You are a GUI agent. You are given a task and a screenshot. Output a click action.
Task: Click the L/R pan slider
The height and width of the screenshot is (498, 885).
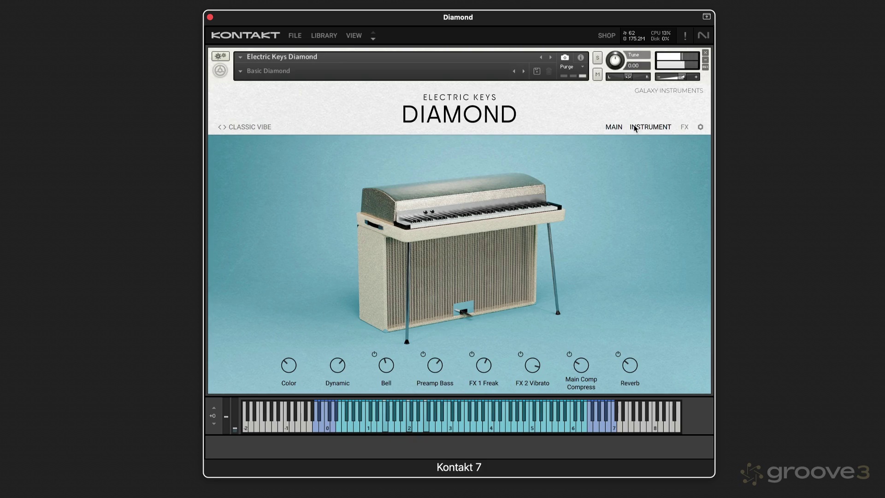point(628,77)
